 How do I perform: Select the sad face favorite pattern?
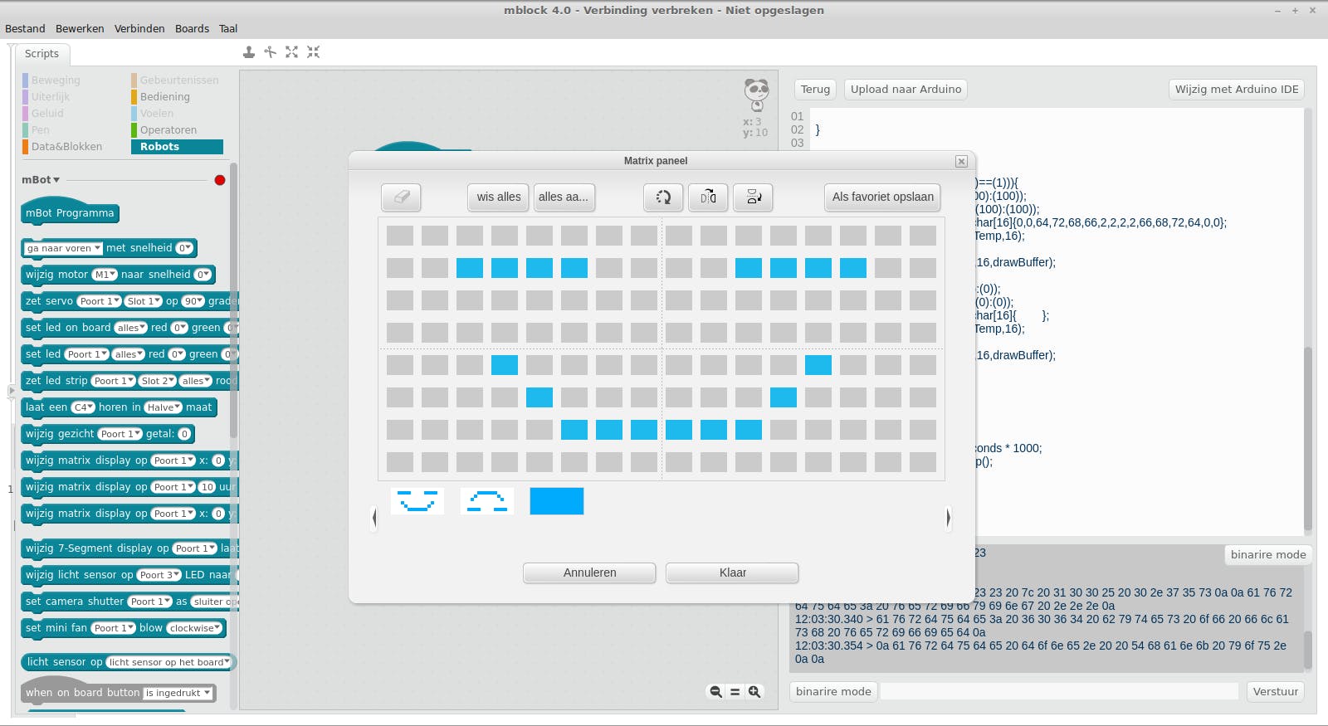click(487, 501)
